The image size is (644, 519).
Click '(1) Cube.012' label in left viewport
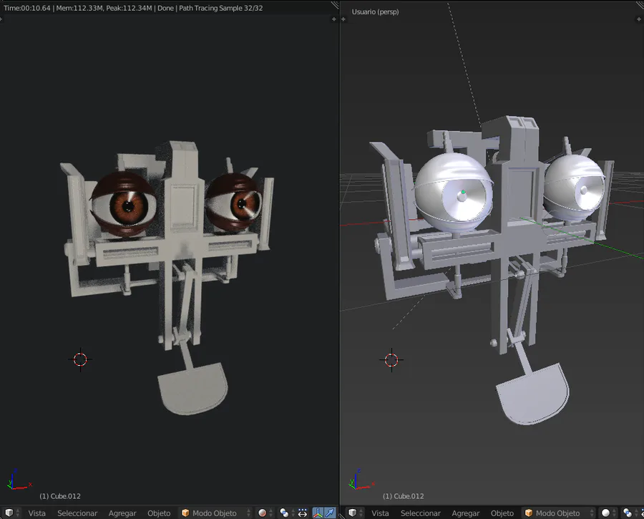click(60, 496)
